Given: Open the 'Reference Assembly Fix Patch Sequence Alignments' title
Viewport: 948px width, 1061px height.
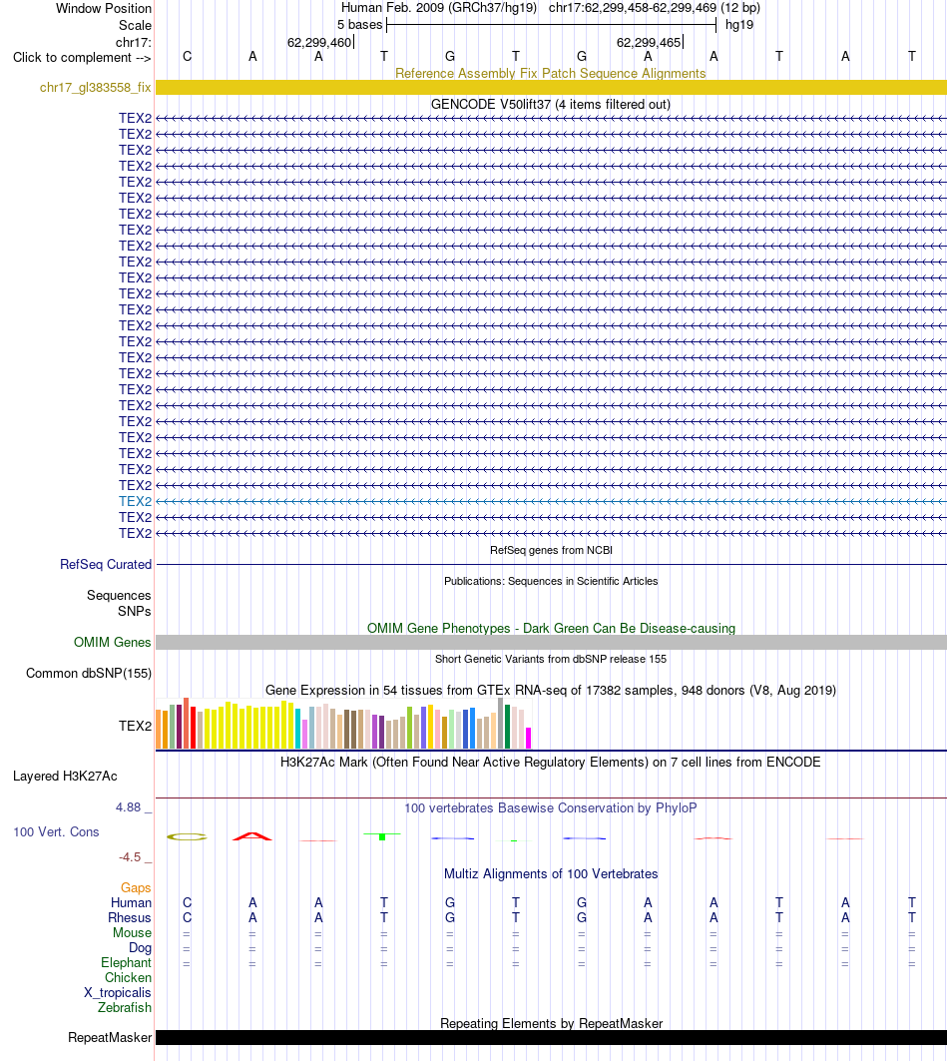Looking at the screenshot, I should [x=550, y=73].
